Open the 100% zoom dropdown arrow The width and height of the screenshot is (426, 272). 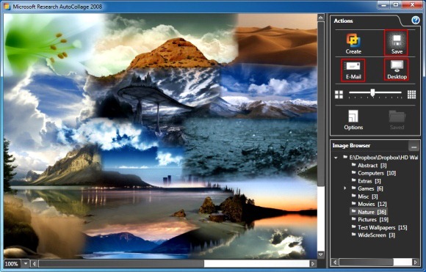coord(26,263)
